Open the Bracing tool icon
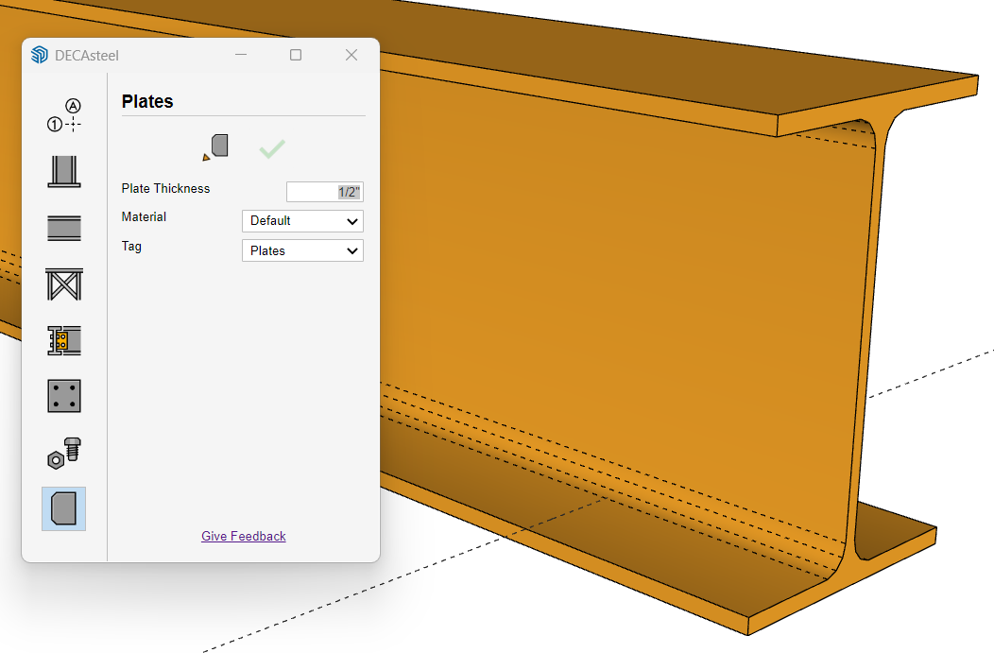 [x=64, y=284]
